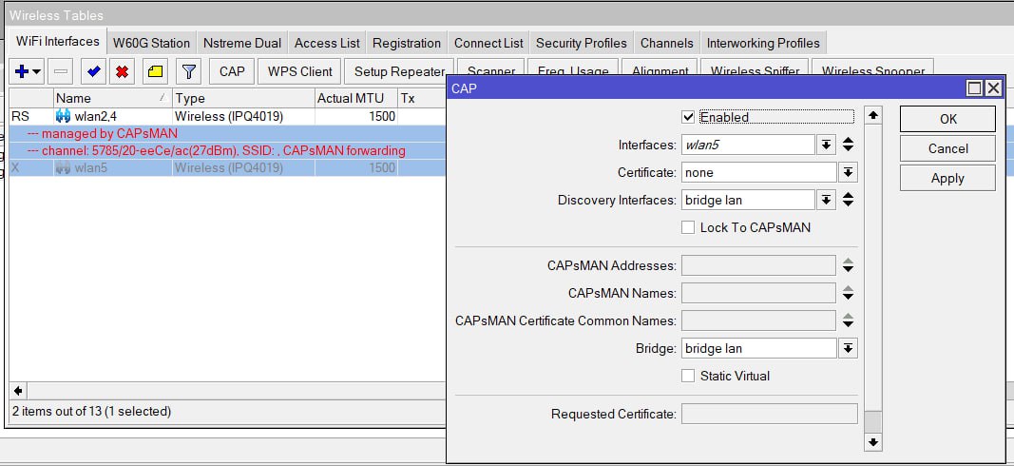Enable Lock To CAPsMAN checkbox
1014x466 pixels.
pos(688,227)
